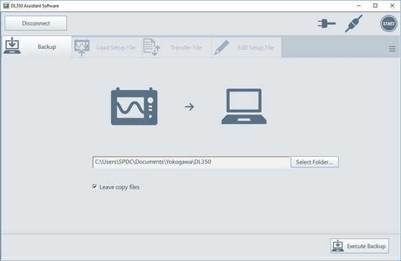The height and width of the screenshot is (261, 401).
Task: Click the backup folder path field
Action: pos(191,162)
